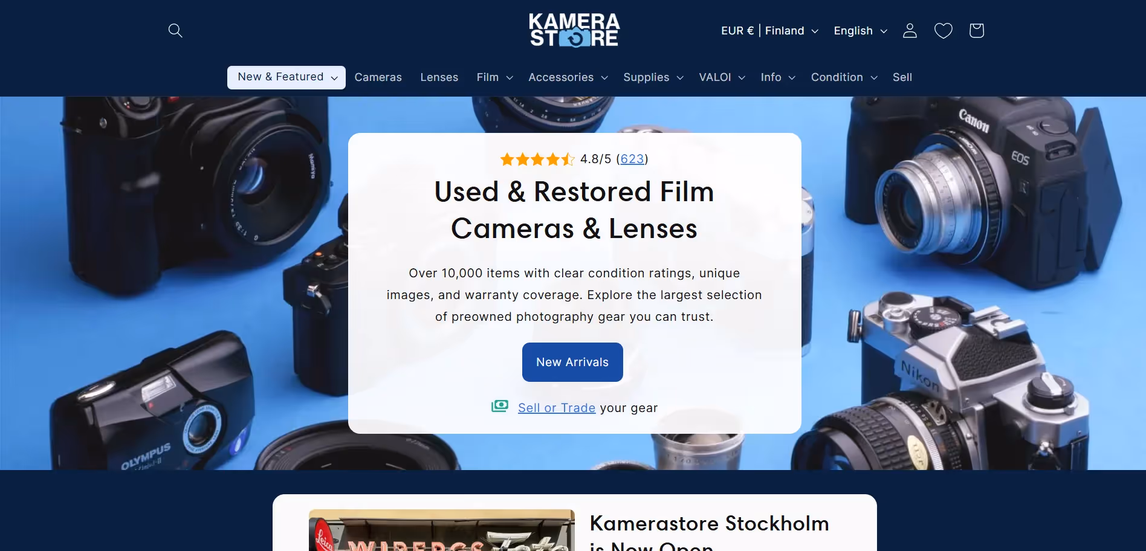
Task: Expand the Condition menu
Action: [x=844, y=77]
